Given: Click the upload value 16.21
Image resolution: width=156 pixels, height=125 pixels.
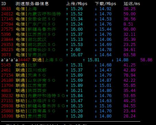Looking at the screenshot, I should 77,91.
